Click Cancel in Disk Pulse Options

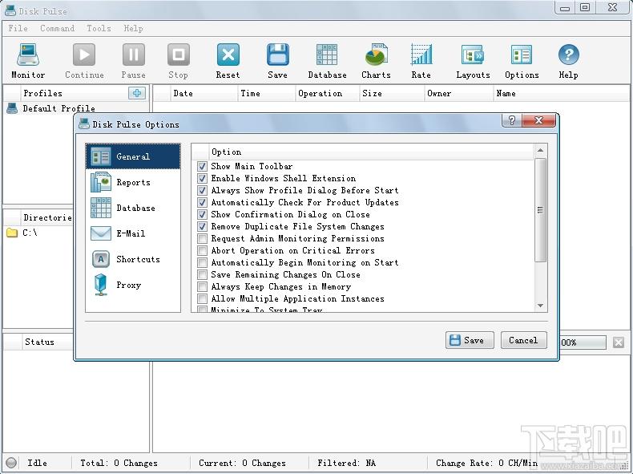(523, 340)
